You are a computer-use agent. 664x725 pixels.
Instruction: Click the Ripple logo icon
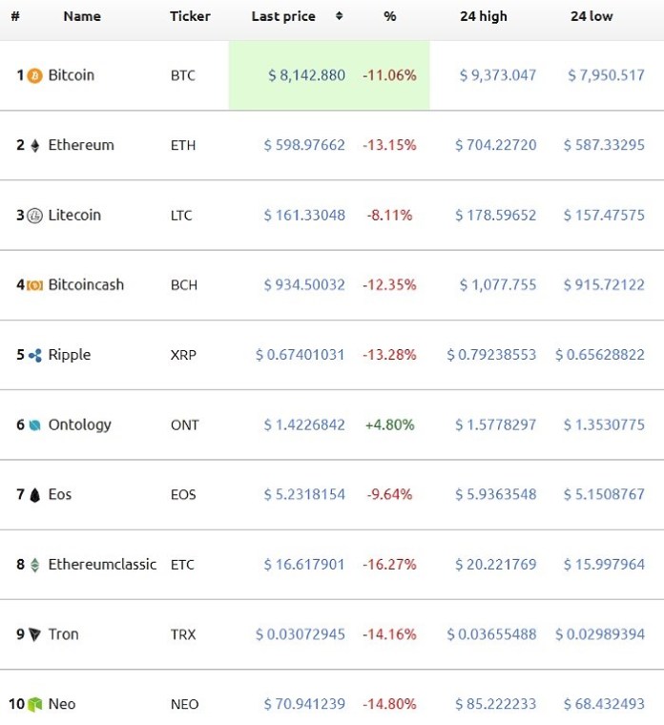coord(35,356)
